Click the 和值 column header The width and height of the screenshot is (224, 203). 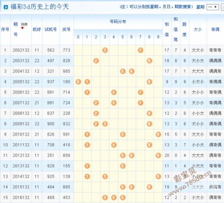(167, 29)
